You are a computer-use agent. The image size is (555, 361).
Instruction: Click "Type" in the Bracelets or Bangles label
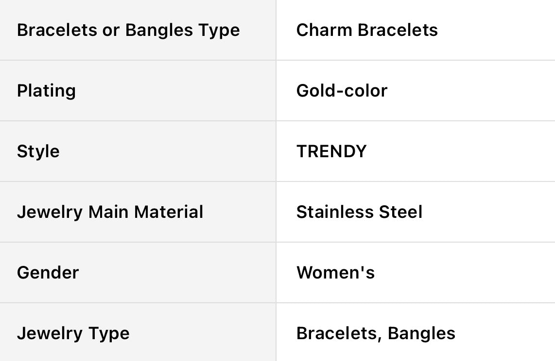tap(219, 31)
